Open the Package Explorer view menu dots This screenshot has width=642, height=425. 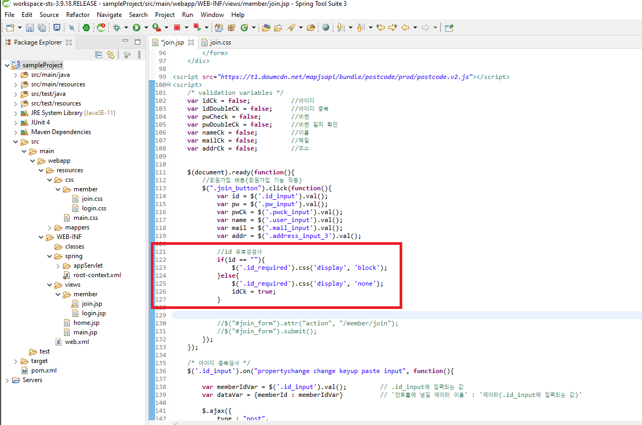(139, 54)
